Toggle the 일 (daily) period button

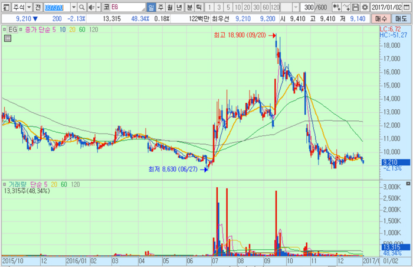pyautogui.click(x=151, y=7)
